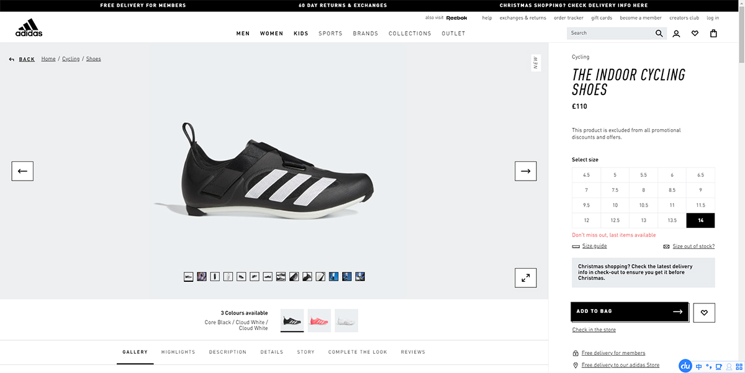Select size 13.5
Screen dimensions: 745x373
[x=672, y=220]
